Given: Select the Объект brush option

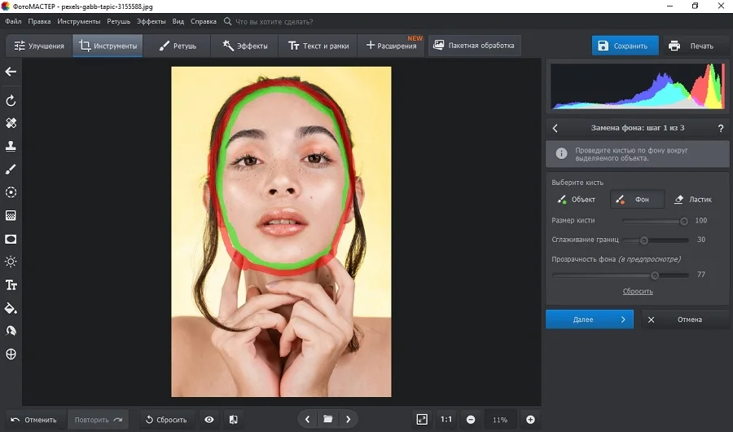Looking at the screenshot, I should coord(578,200).
